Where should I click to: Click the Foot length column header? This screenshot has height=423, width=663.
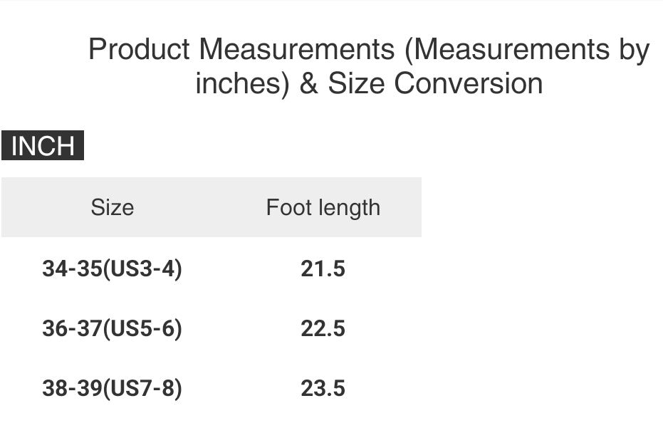(x=323, y=207)
